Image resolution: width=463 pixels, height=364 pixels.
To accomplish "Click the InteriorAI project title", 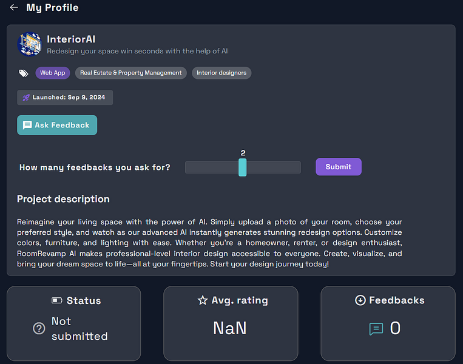I will click(x=71, y=39).
